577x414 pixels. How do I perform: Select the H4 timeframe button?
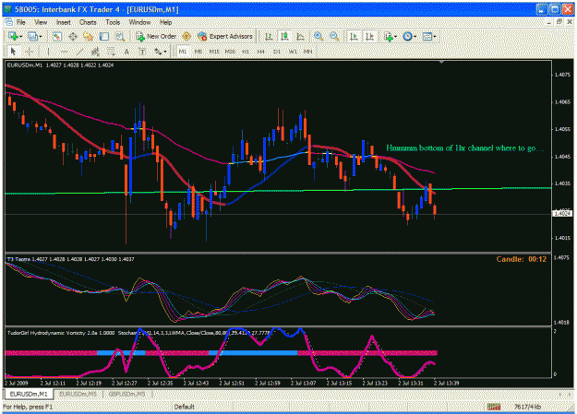[261, 52]
